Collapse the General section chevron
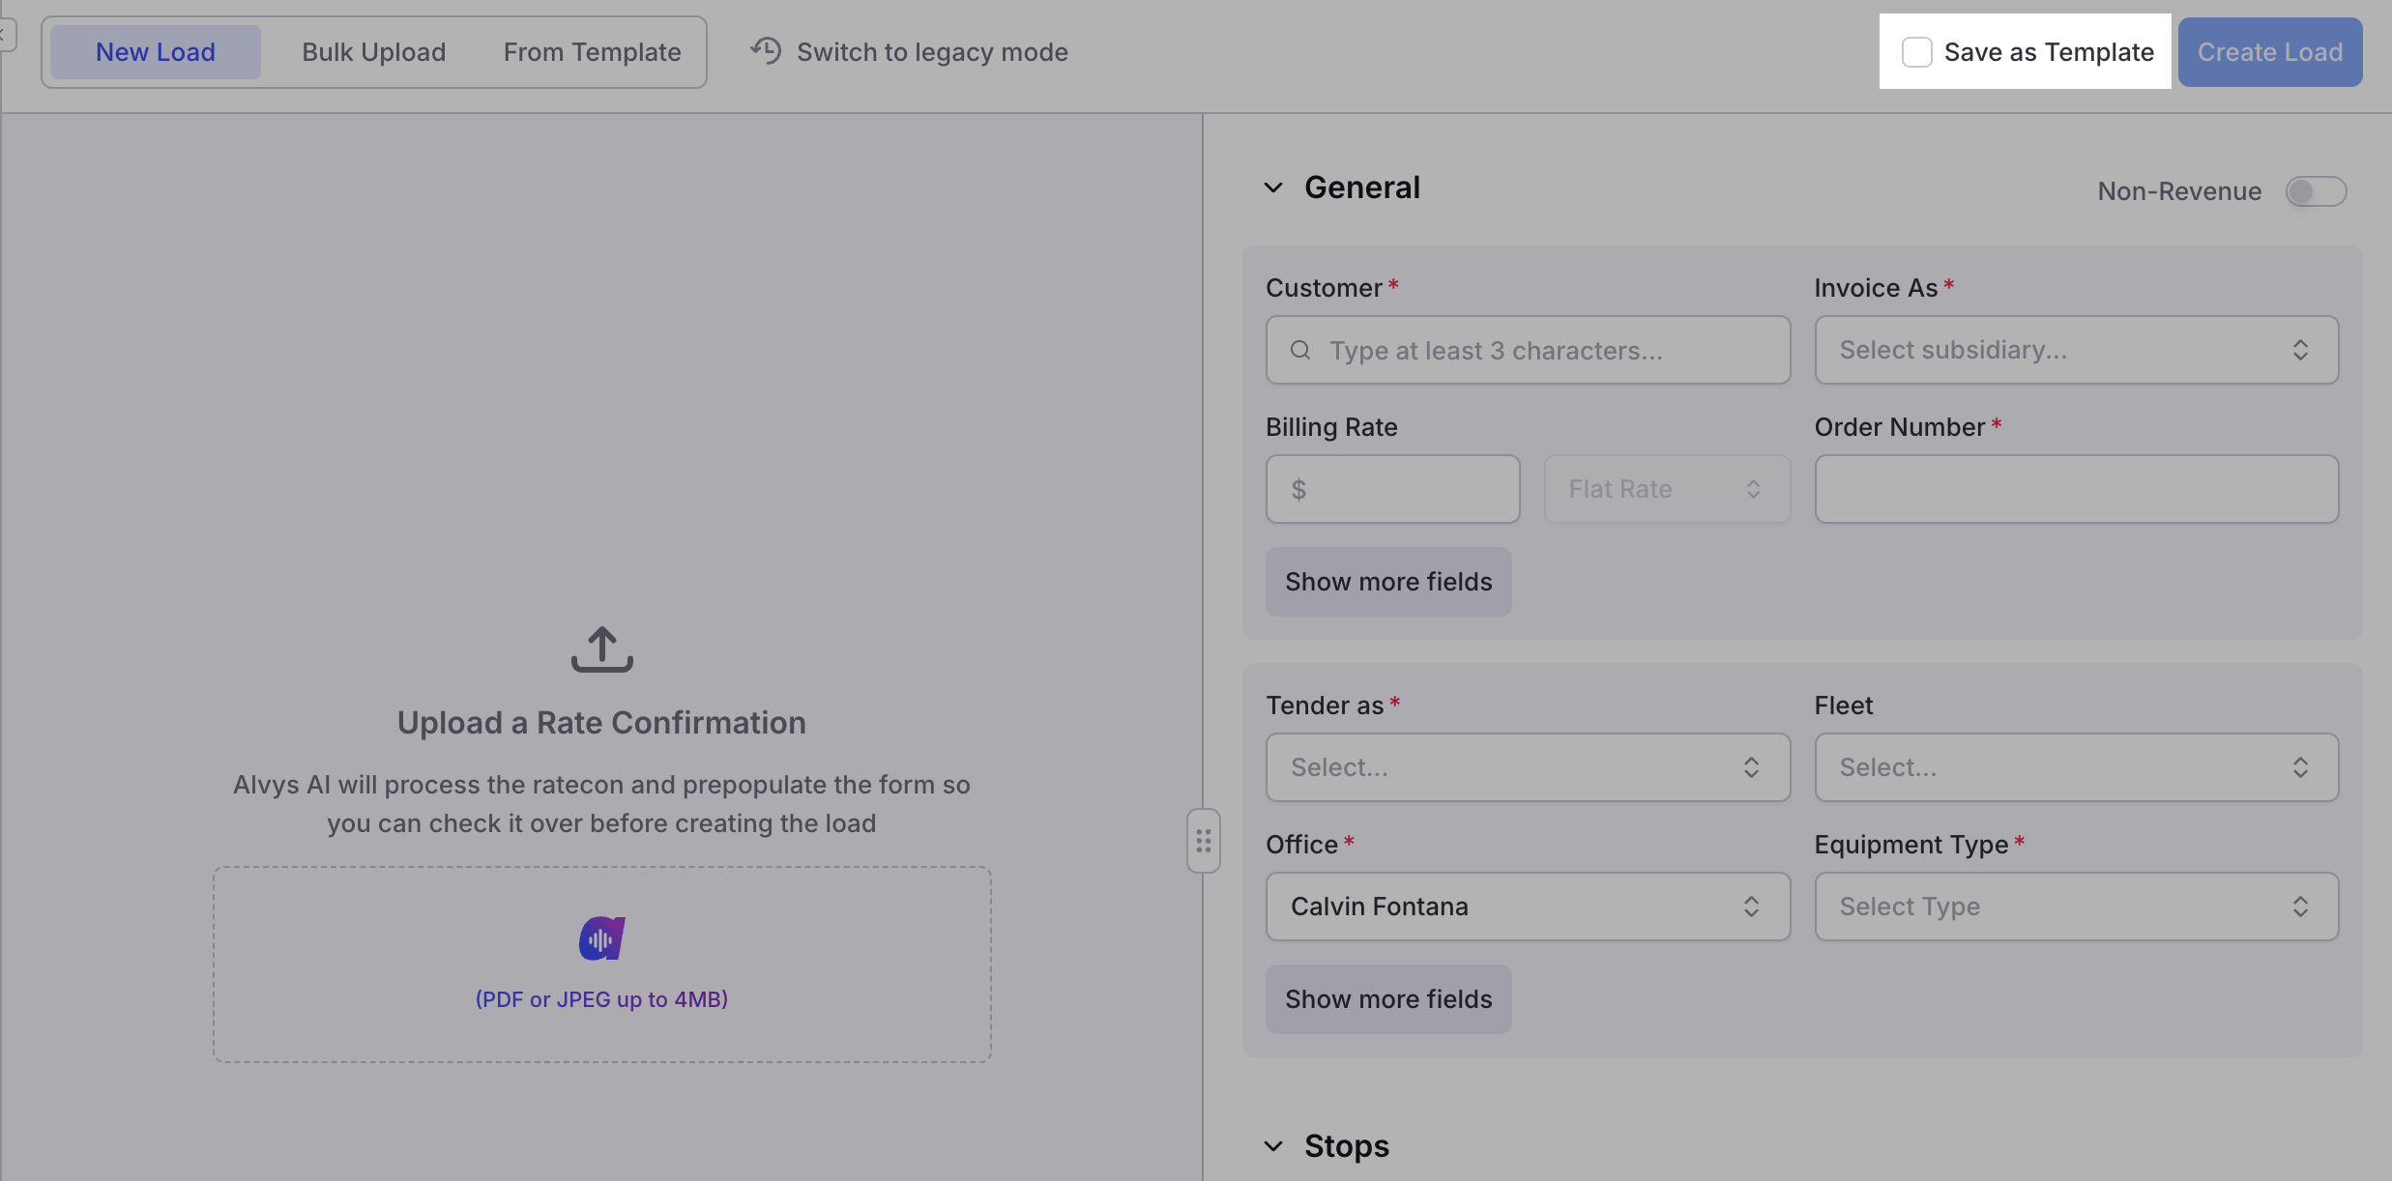The image size is (2392, 1181). coord(1273,187)
